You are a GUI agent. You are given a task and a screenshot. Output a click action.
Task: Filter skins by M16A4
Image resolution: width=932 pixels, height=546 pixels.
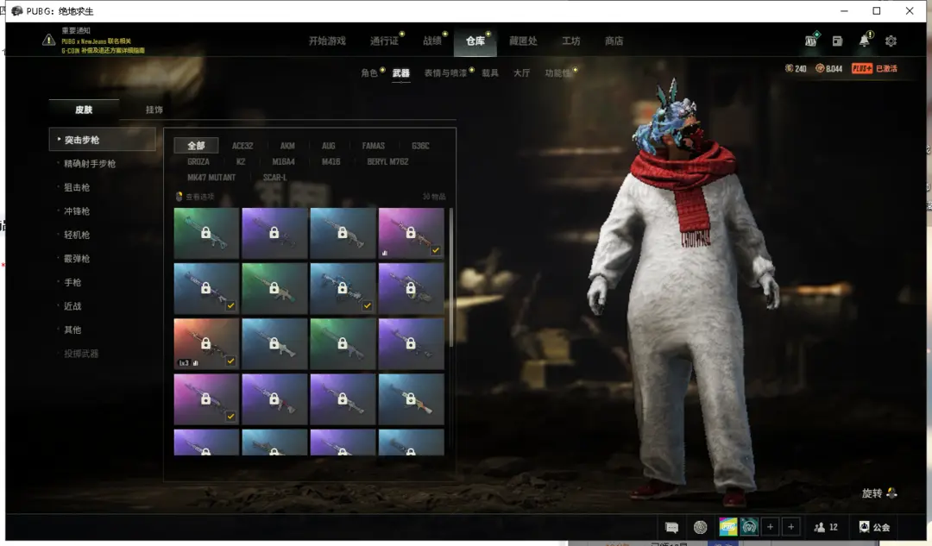click(284, 161)
